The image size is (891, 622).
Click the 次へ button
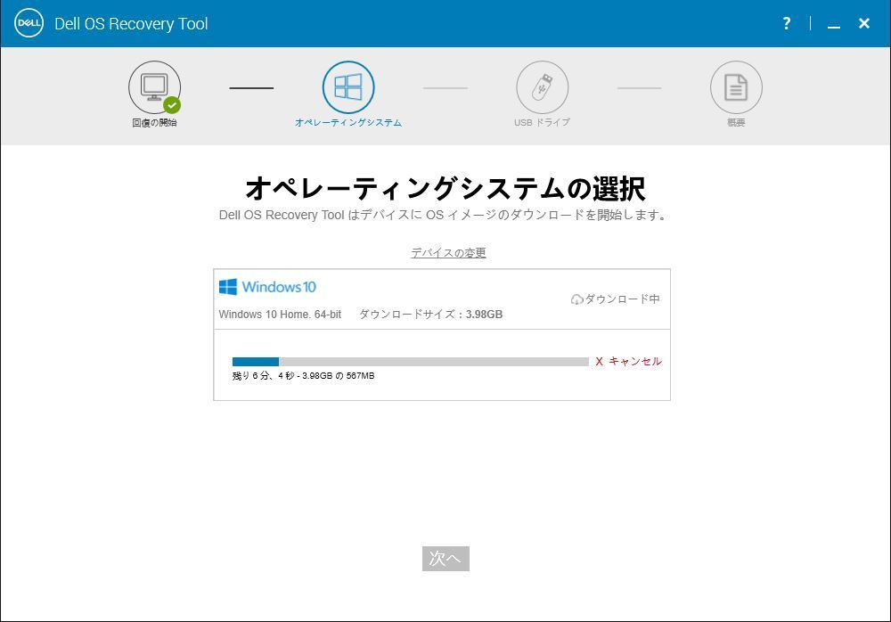coord(445,559)
